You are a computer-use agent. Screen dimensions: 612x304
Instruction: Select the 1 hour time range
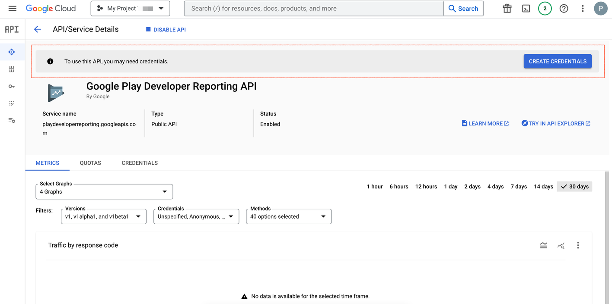375,187
